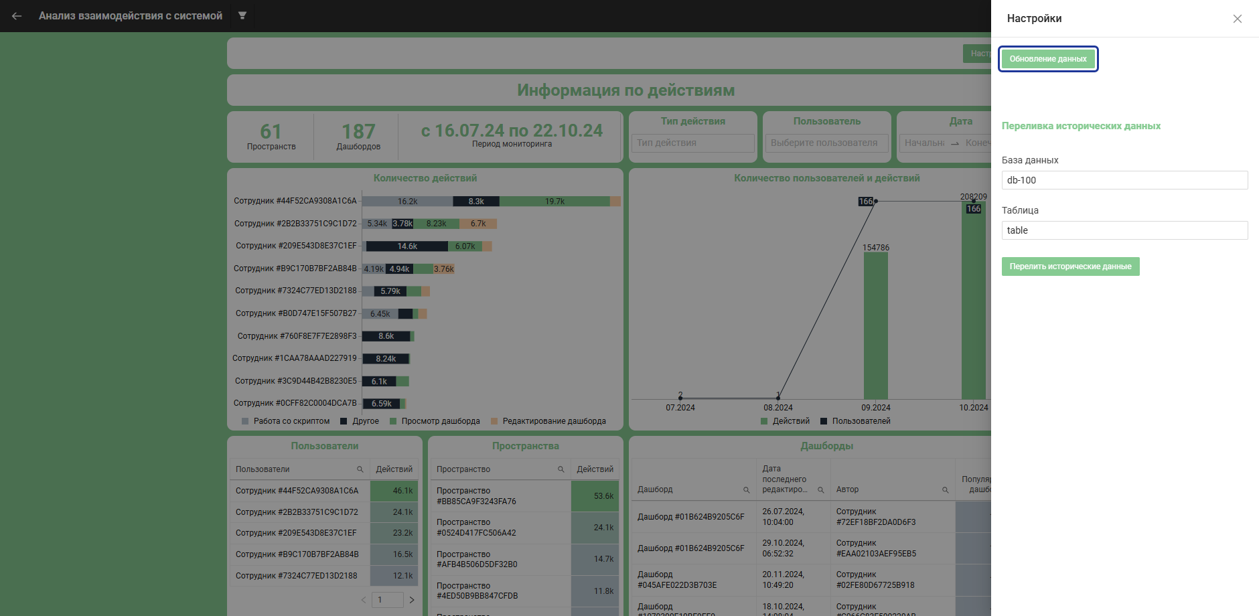Image resolution: width=1259 pixels, height=616 pixels.
Task: Focus the База данных input field
Action: [1124, 180]
